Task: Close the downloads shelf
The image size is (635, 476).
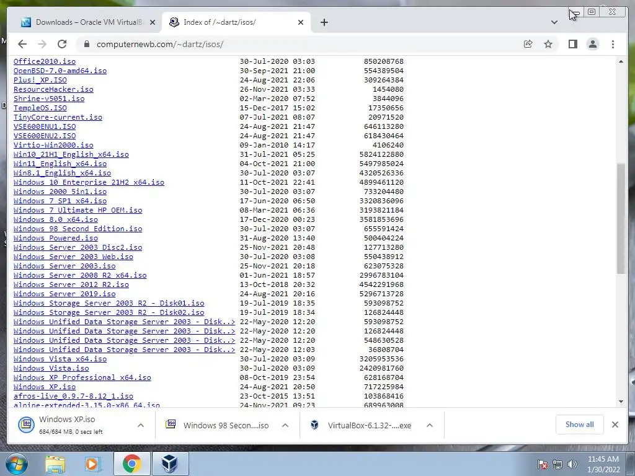Action: point(615,424)
